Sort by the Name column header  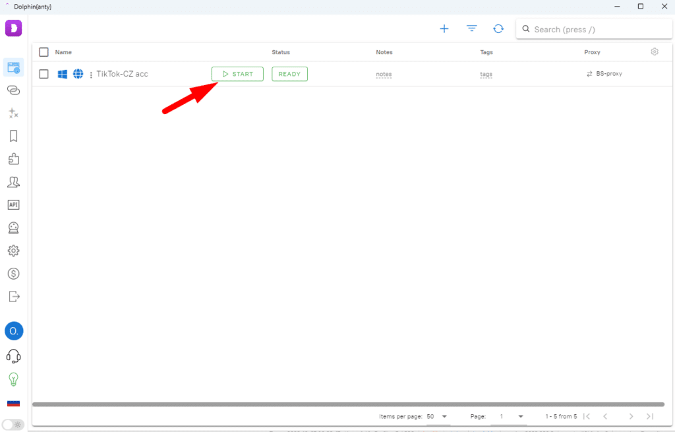[63, 52]
